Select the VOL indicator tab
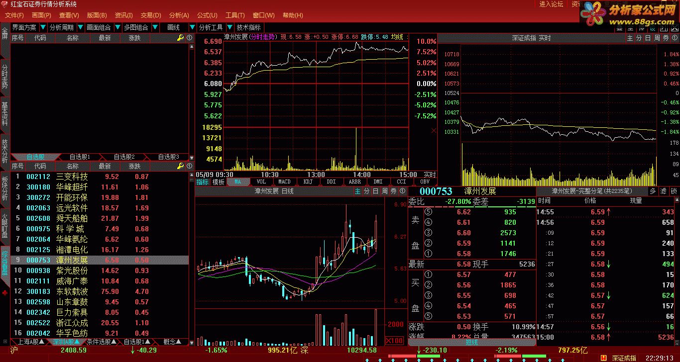680x362 pixels. pos(261,182)
